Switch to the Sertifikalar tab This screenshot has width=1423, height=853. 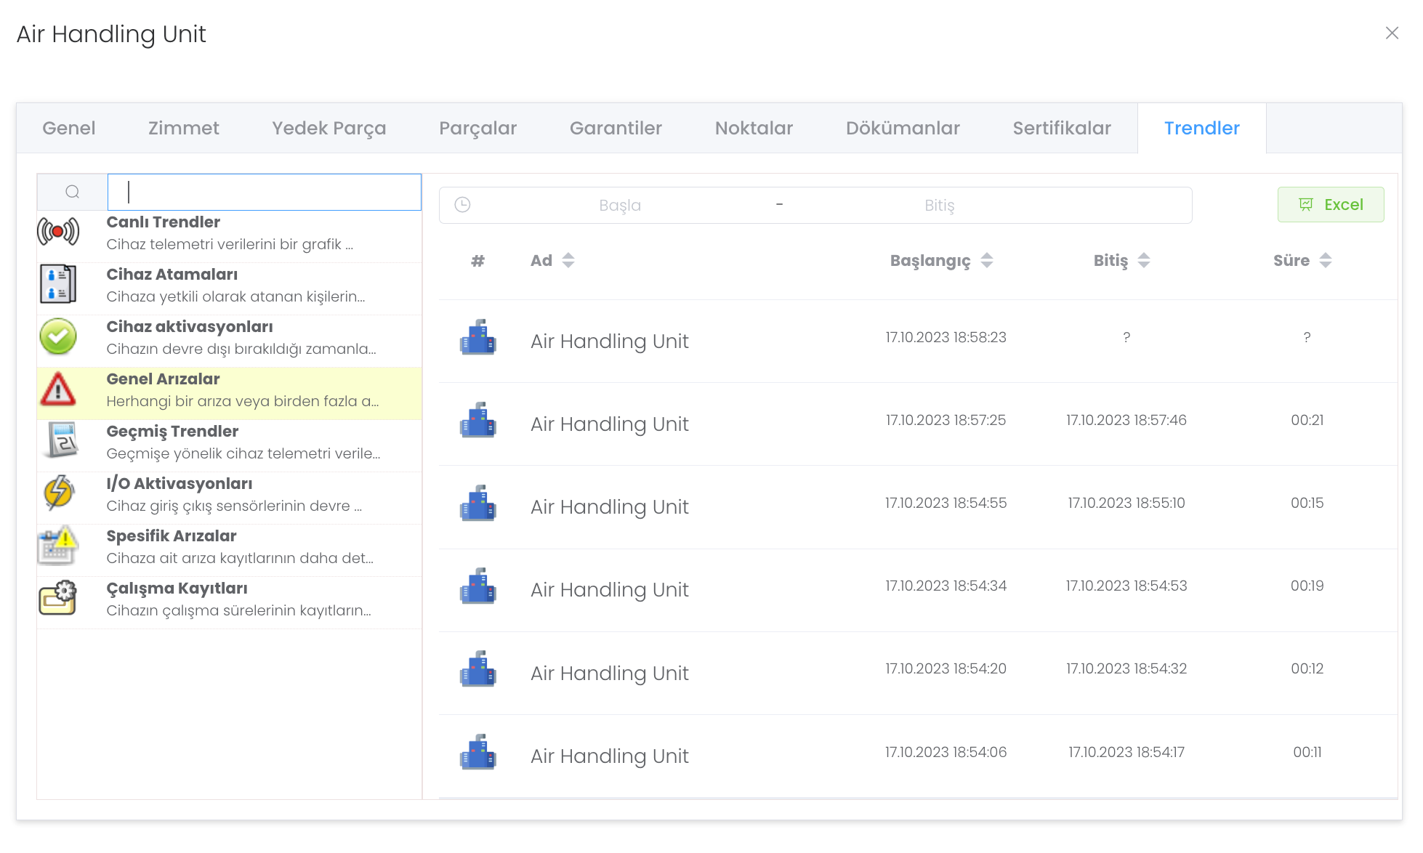pyautogui.click(x=1061, y=129)
